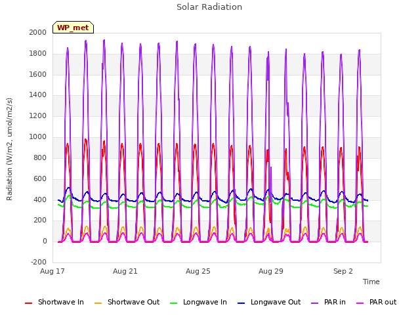This screenshot has width=420, height=315.
Task: Click the blue Longwave Out legend swatch
Action: pos(241,303)
